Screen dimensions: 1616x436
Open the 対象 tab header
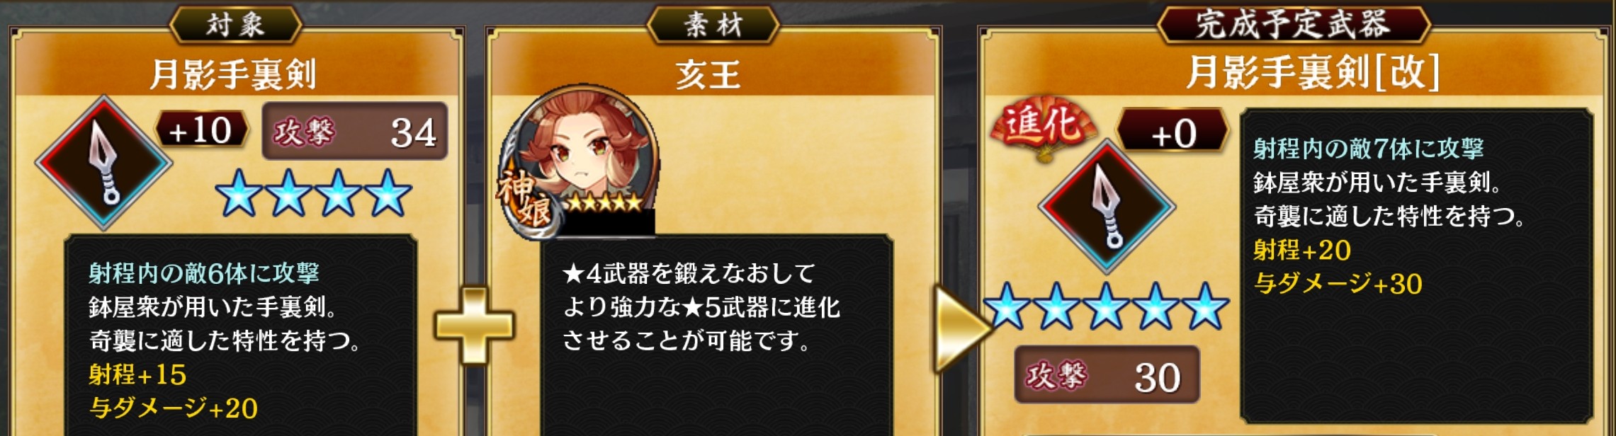coord(236,25)
